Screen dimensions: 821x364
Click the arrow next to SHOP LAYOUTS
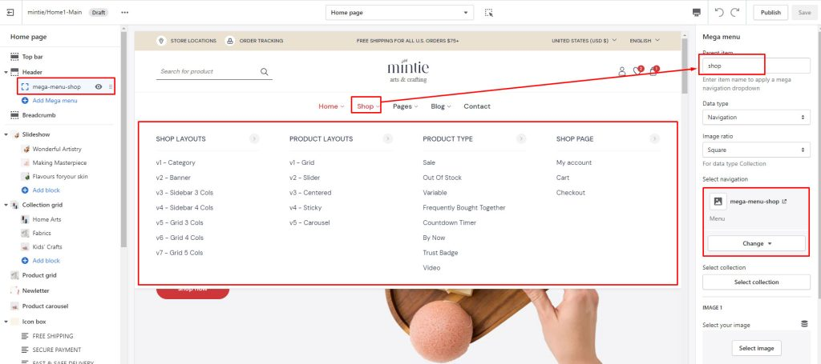(x=254, y=139)
